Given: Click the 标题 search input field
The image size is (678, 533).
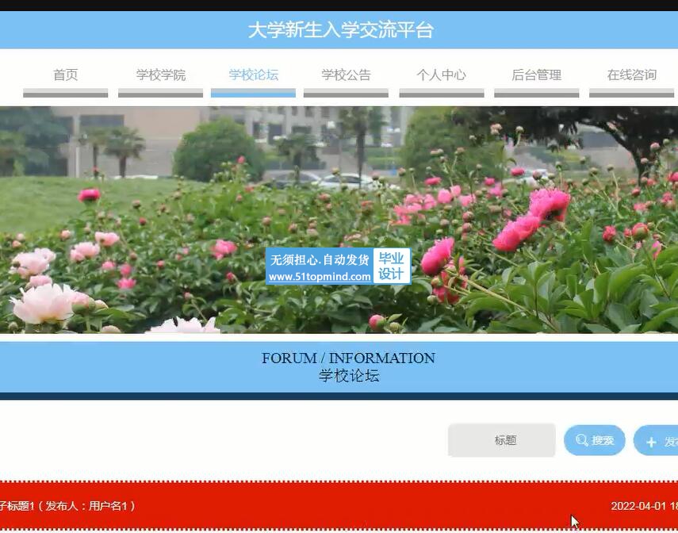Looking at the screenshot, I should coord(502,440).
